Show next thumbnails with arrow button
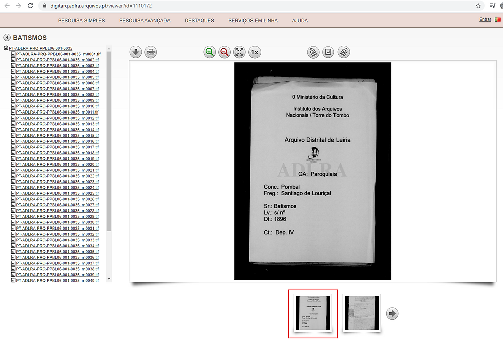The image size is (503, 340). 392,313
